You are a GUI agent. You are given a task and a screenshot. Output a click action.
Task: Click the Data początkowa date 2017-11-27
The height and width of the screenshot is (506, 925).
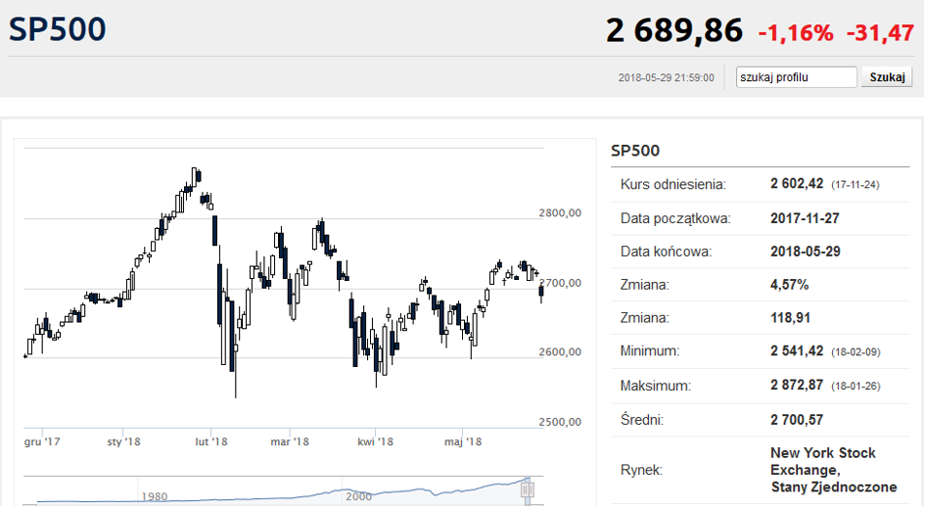(x=805, y=218)
